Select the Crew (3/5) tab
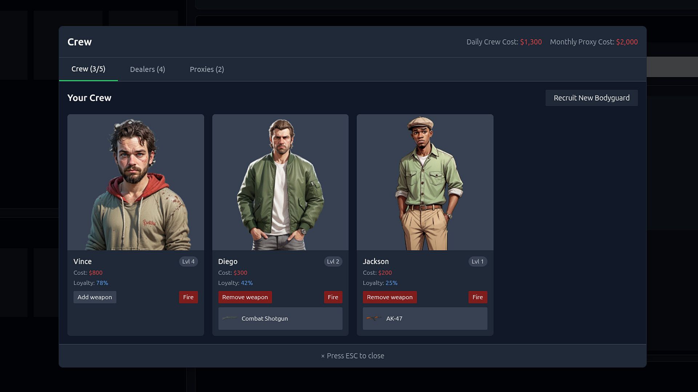 click(x=88, y=69)
